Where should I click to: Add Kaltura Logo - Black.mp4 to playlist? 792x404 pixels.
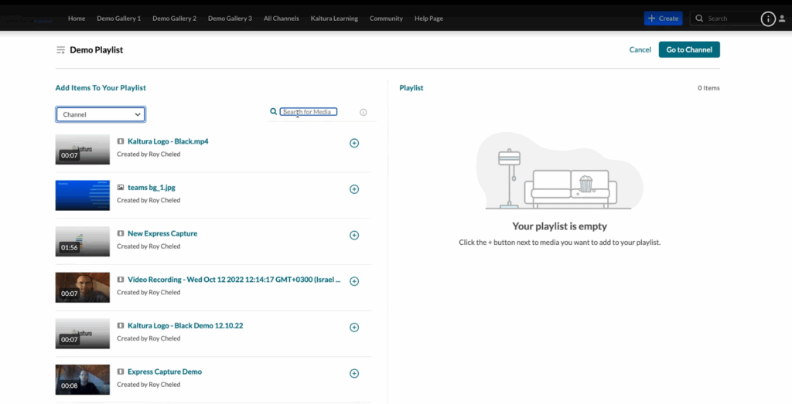(354, 143)
